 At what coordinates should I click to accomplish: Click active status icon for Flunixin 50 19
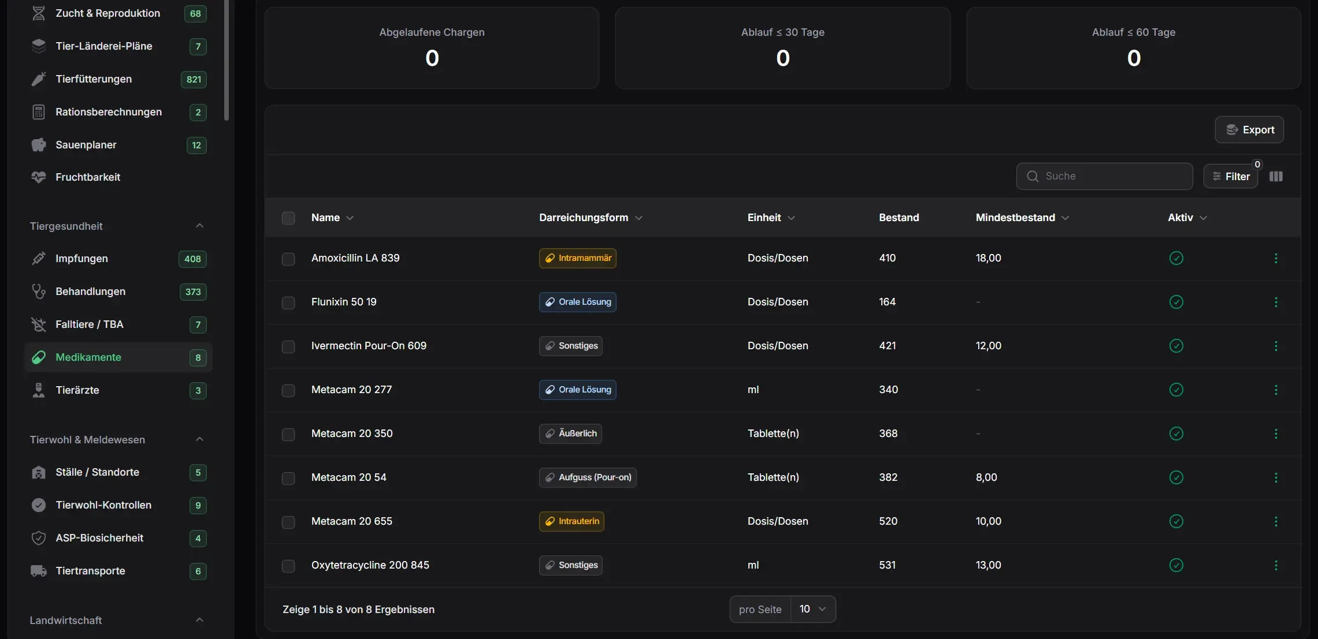pos(1176,302)
